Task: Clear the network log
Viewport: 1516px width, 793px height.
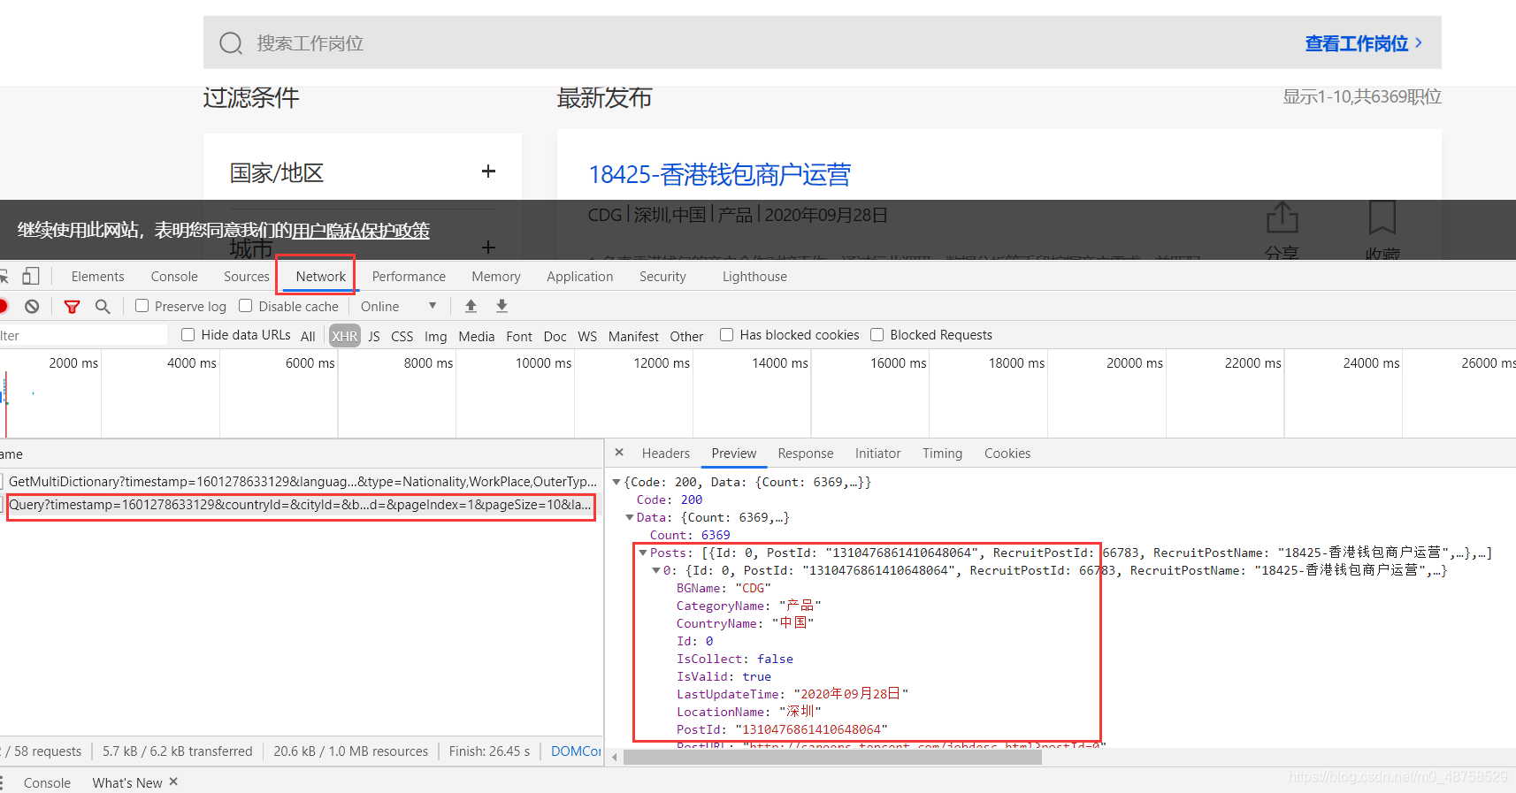Action: 32,306
